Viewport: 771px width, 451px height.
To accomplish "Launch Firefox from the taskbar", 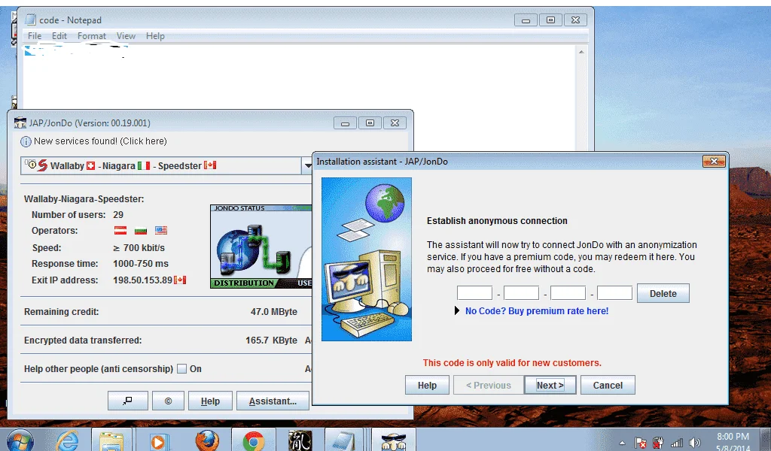I will (207, 440).
